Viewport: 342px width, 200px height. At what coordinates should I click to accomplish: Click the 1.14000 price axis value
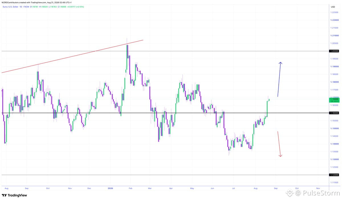pyautogui.click(x=334, y=144)
